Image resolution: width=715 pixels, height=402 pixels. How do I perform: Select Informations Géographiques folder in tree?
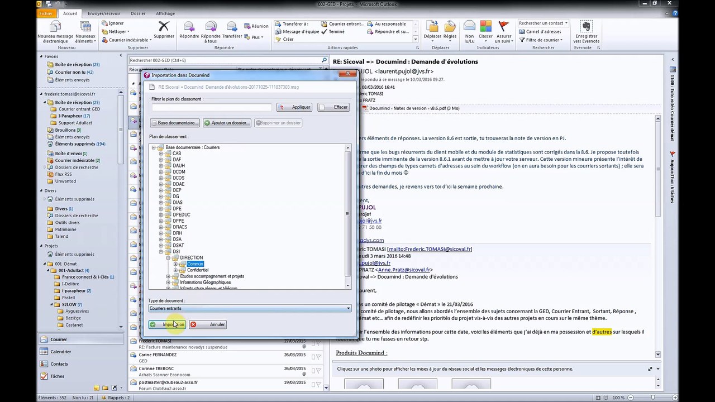[x=205, y=283]
